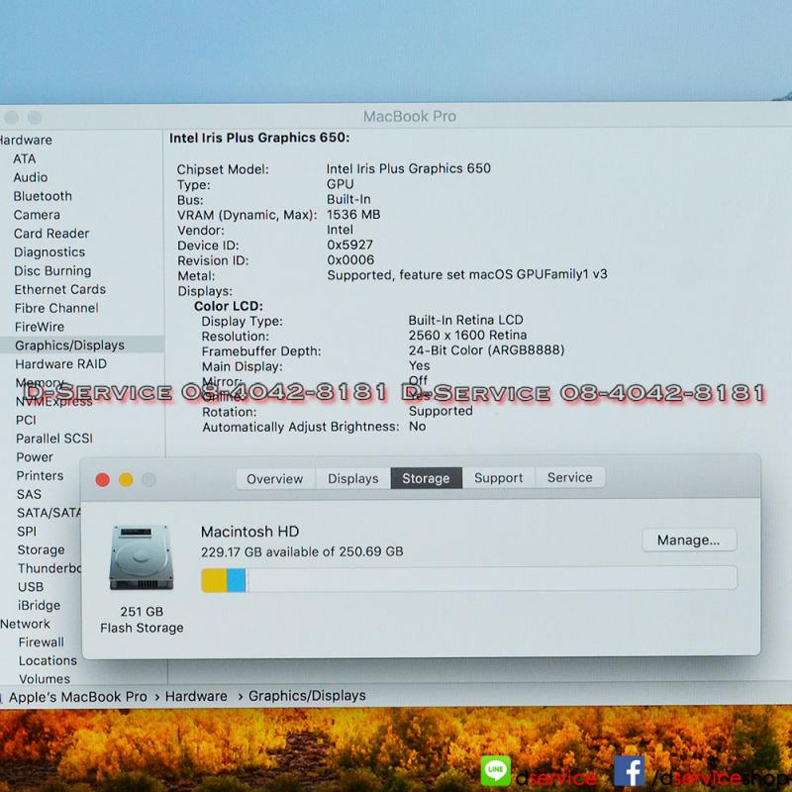Click Hardware in the bottom path bar
Viewport: 792px width, 792px height.
[x=196, y=697]
